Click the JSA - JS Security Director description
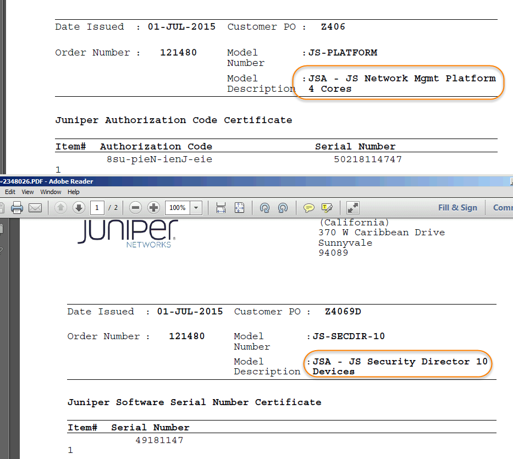This screenshot has height=459, width=513. click(x=400, y=367)
